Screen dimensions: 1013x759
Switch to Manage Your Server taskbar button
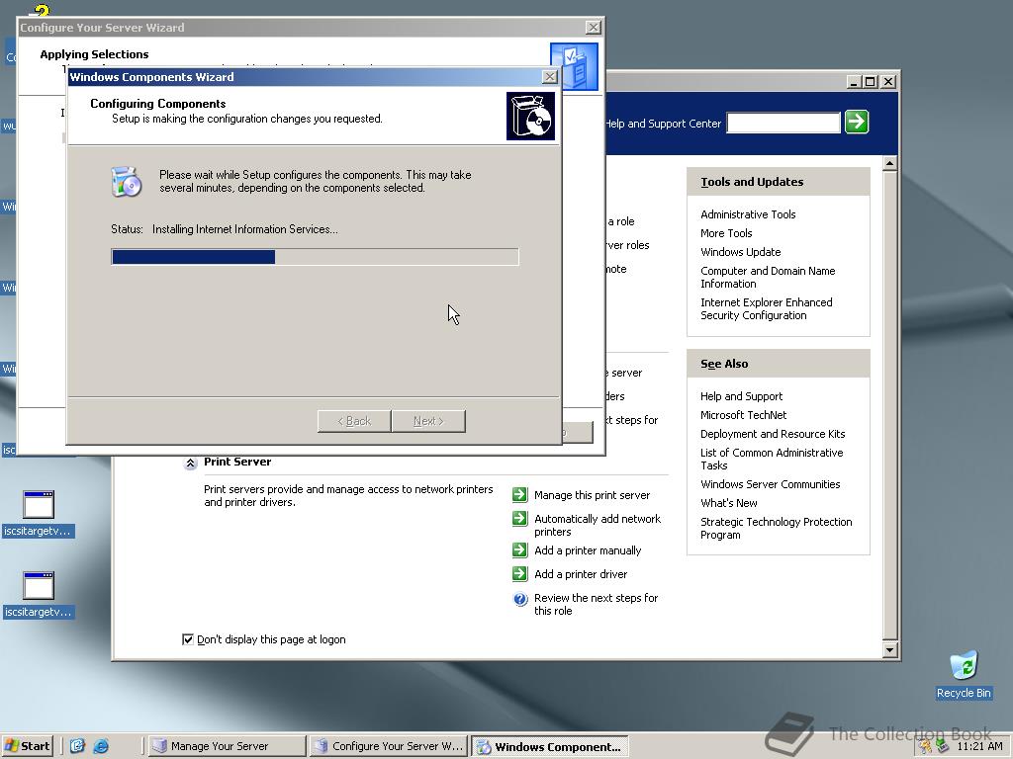[227, 746]
